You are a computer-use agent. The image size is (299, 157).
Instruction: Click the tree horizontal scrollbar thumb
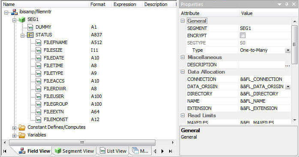(x=82, y=142)
